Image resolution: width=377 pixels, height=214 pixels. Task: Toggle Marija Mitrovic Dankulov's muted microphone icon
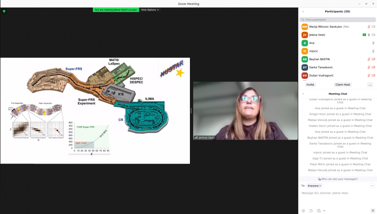(x=369, y=27)
